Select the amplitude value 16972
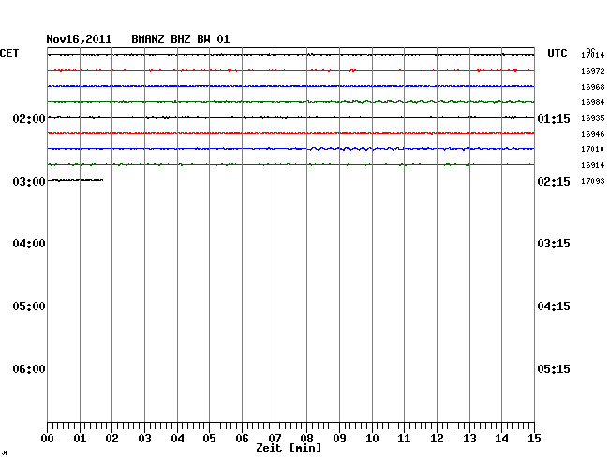Screen dimensions: 609x463 point(593,71)
